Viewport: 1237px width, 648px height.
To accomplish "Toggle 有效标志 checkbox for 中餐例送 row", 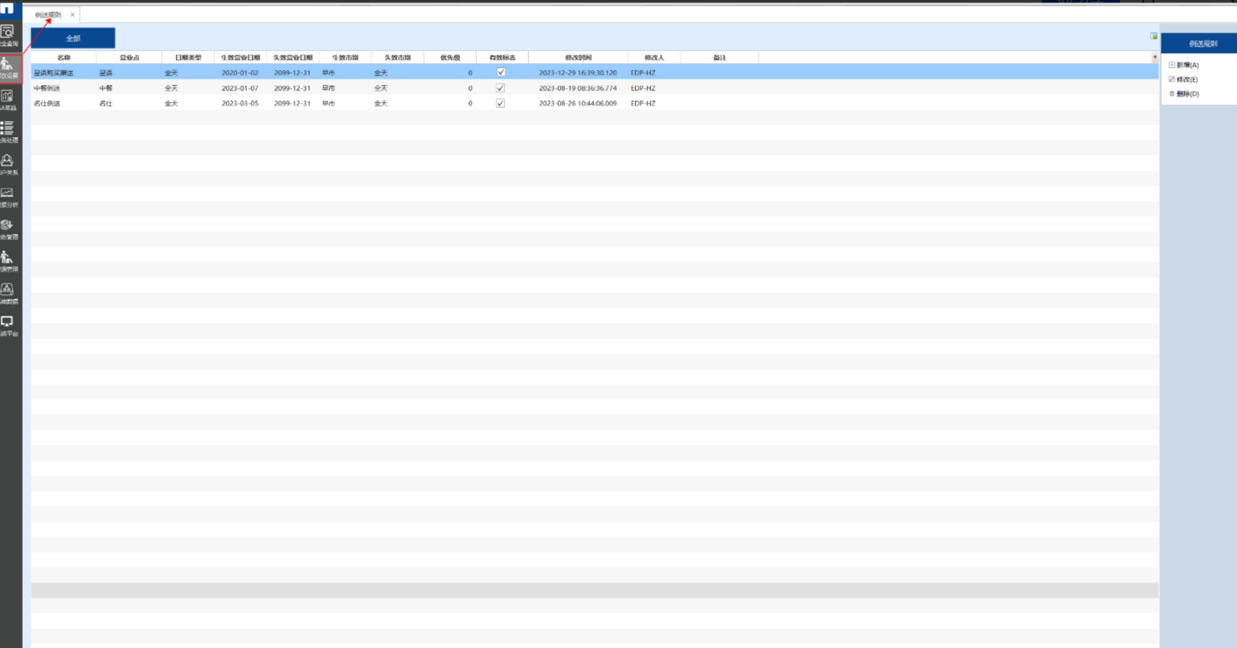I will (501, 88).
